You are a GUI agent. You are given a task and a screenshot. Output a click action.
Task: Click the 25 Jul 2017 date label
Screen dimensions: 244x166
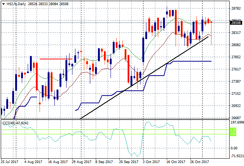tap(9, 162)
